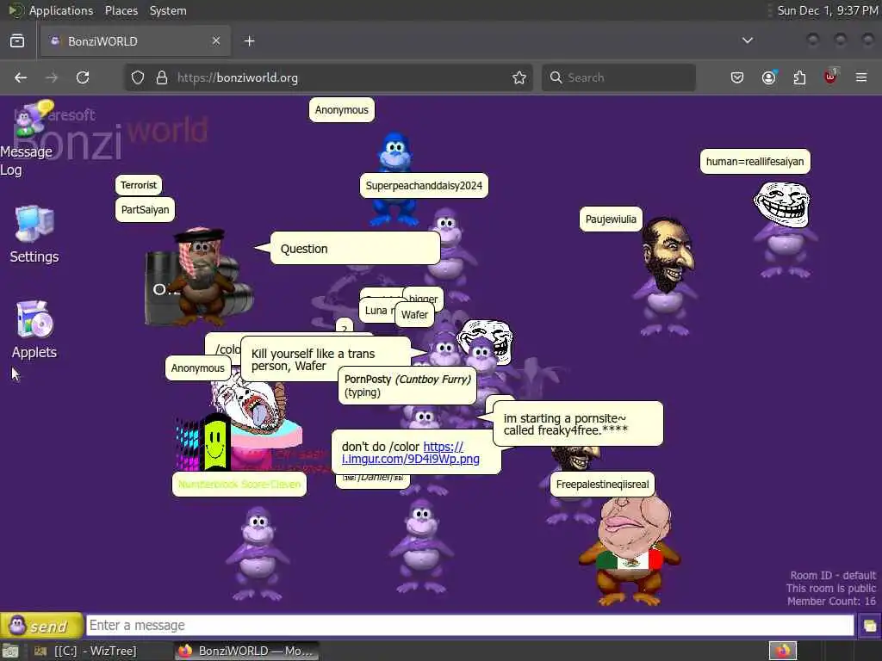Click the human=reallifesaiyan name tag
This screenshot has width=882, height=661.
755,161
